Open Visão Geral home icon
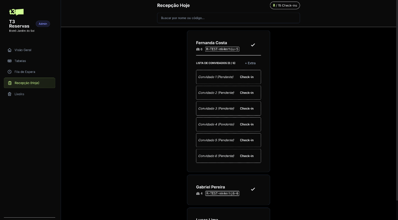Screen dimensions: 398x220 pos(10,50)
